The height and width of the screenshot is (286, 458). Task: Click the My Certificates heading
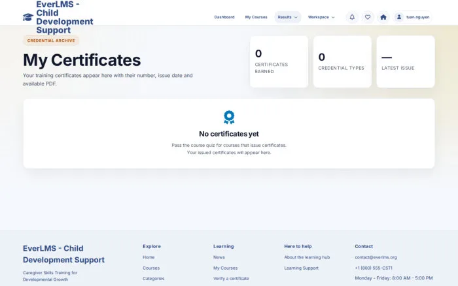pyautogui.click(x=82, y=60)
